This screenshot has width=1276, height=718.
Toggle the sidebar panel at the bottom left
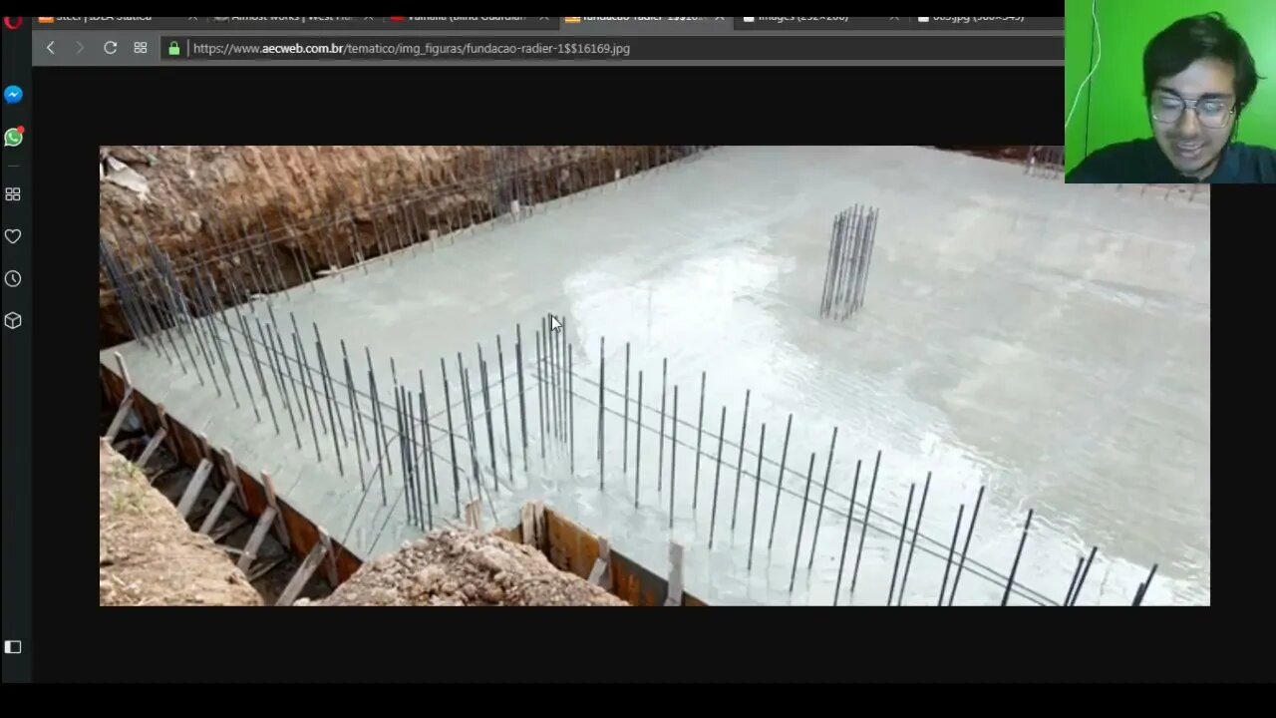(13, 647)
